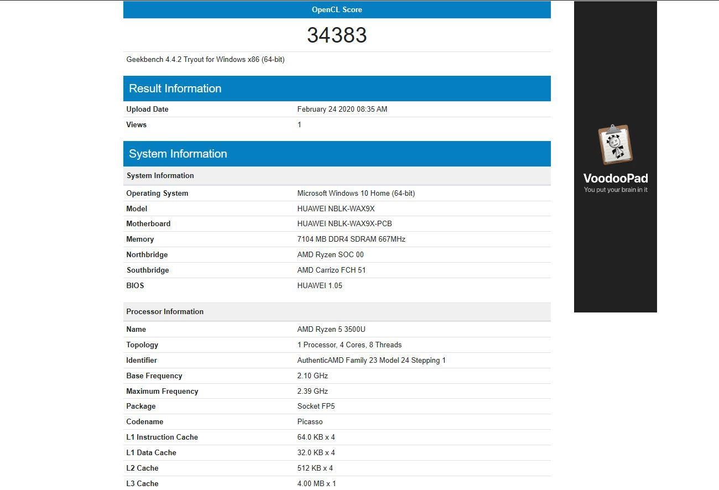Click the Southbridge label
This screenshot has width=719, height=490.
click(148, 270)
